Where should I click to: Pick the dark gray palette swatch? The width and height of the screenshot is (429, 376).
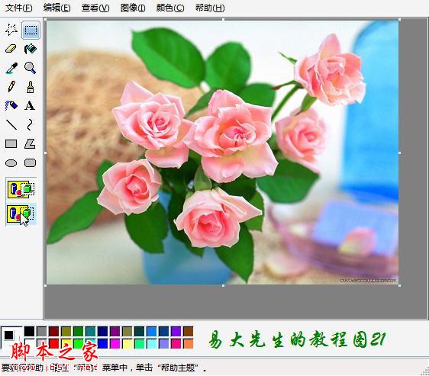(41, 332)
